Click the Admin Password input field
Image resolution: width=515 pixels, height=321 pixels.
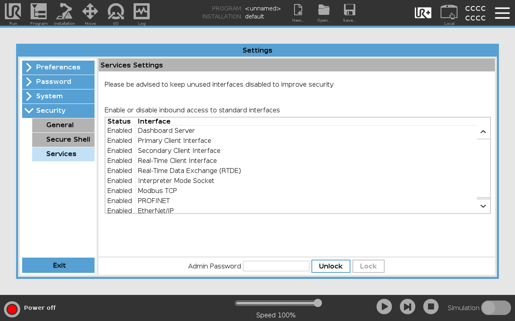coord(276,266)
